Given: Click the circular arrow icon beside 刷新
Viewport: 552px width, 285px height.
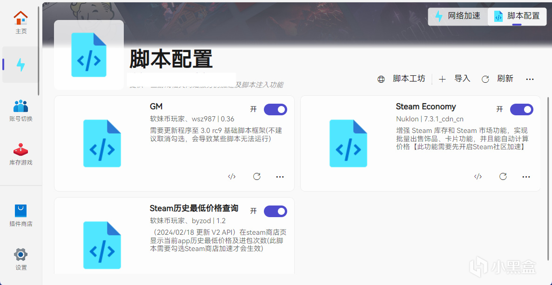Looking at the screenshot, I should 485,79.
